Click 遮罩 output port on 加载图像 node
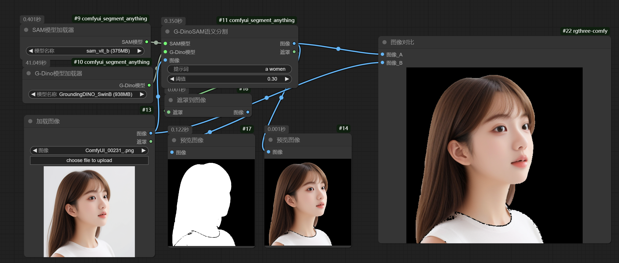The image size is (619, 263). (151, 141)
